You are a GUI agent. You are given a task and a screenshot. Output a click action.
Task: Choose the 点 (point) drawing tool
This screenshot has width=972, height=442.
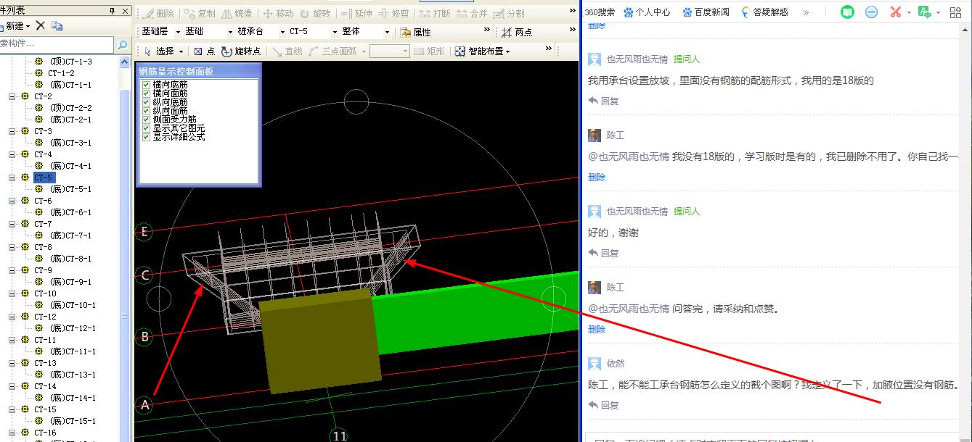(205, 51)
